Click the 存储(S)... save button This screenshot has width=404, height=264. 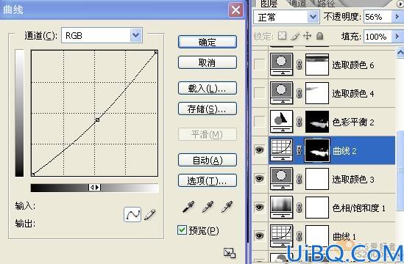point(208,109)
